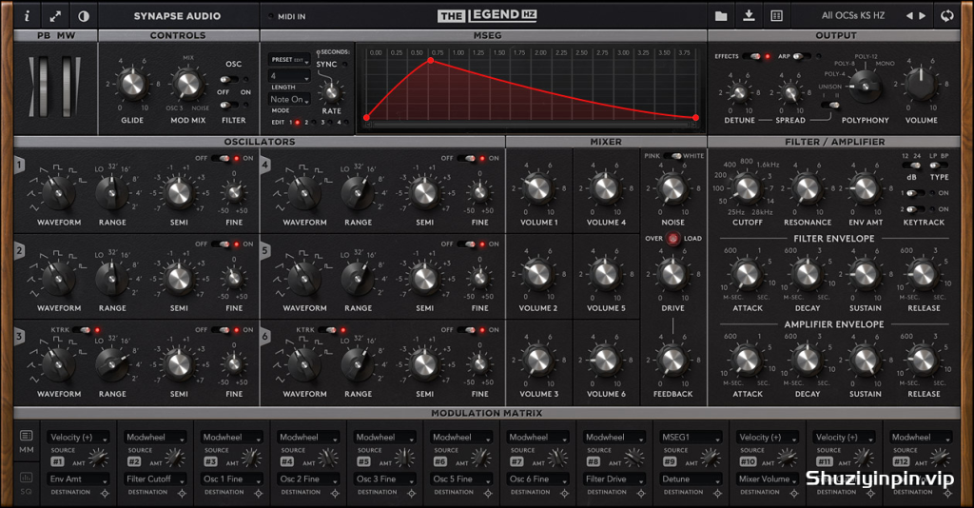The width and height of the screenshot is (974, 508).
Task: Click the OVER LOAD indicator lamp
Action: [672, 239]
